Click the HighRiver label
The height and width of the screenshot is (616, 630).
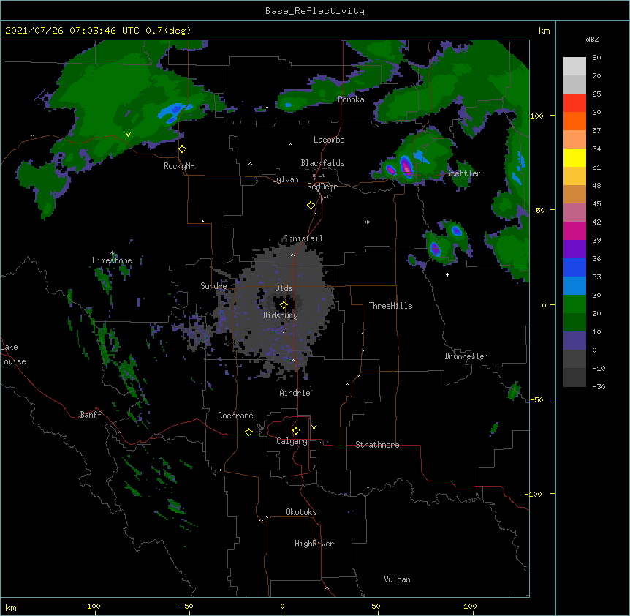[x=314, y=544]
